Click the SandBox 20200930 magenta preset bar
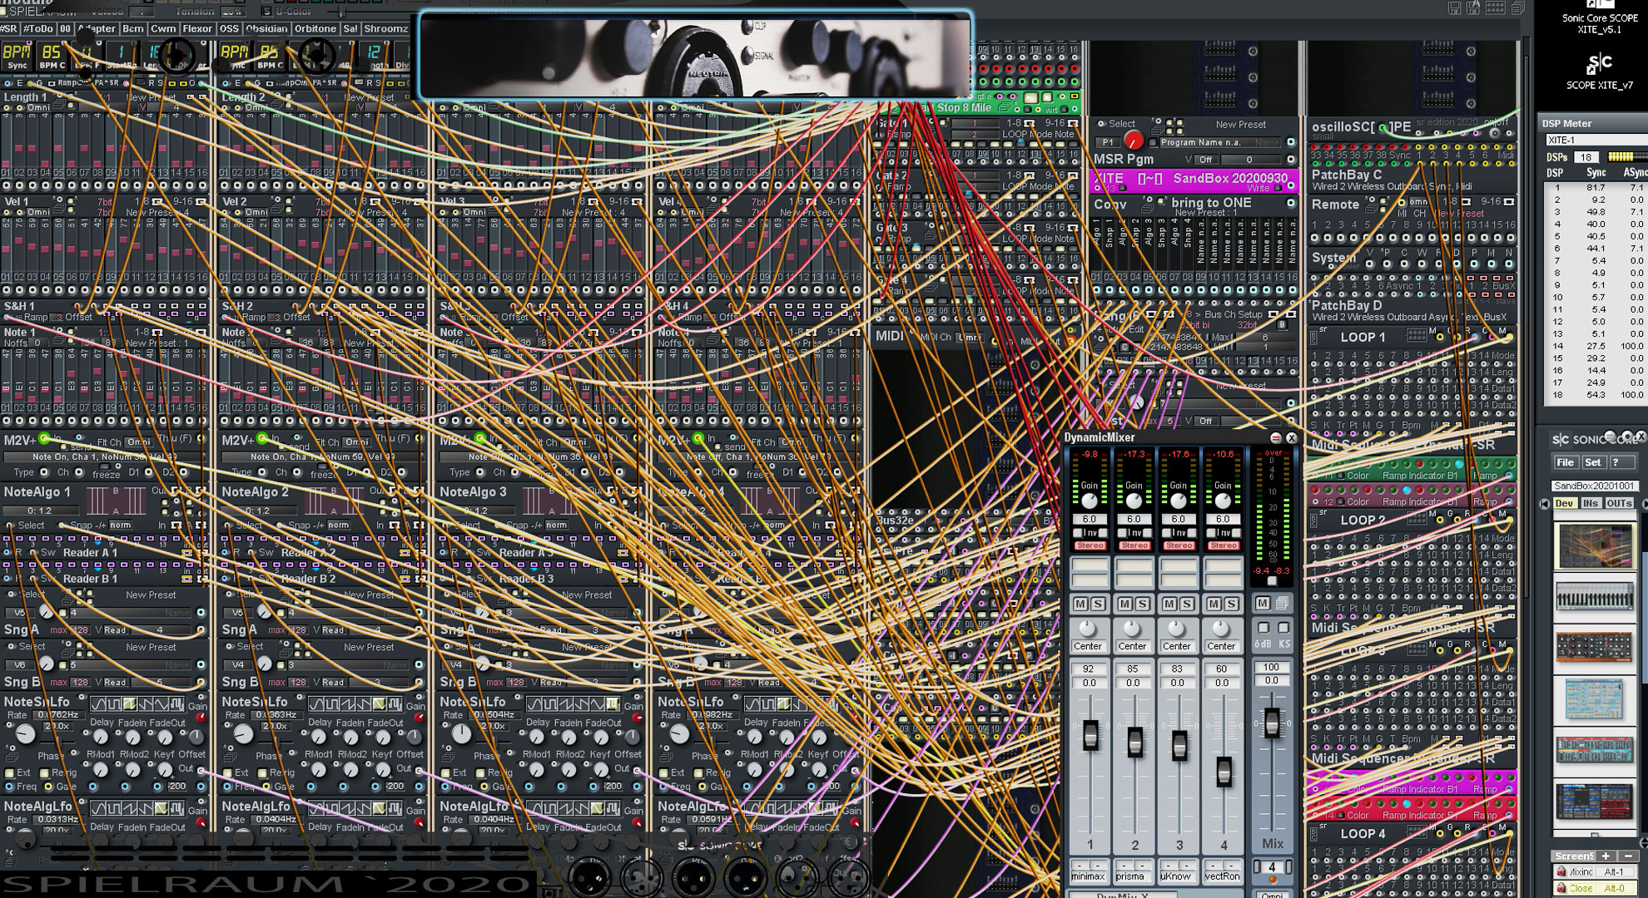 tap(1194, 180)
